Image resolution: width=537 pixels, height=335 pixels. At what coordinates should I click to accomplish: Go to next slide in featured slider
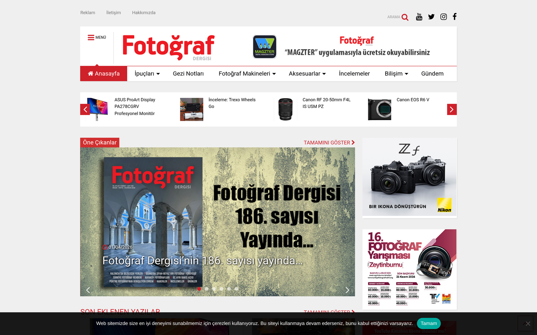coord(347,290)
